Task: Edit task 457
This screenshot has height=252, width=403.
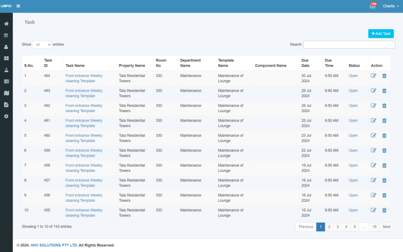Action: point(373,180)
